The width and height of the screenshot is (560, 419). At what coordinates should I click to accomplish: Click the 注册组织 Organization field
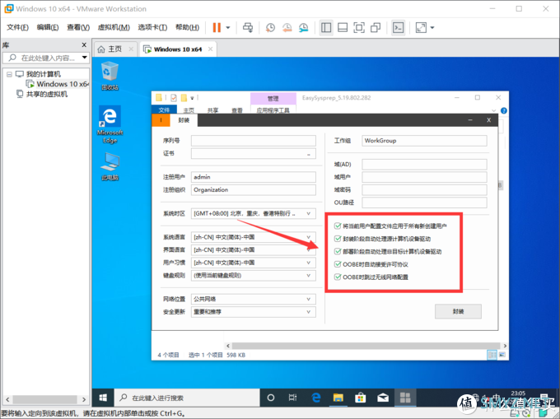tap(253, 190)
